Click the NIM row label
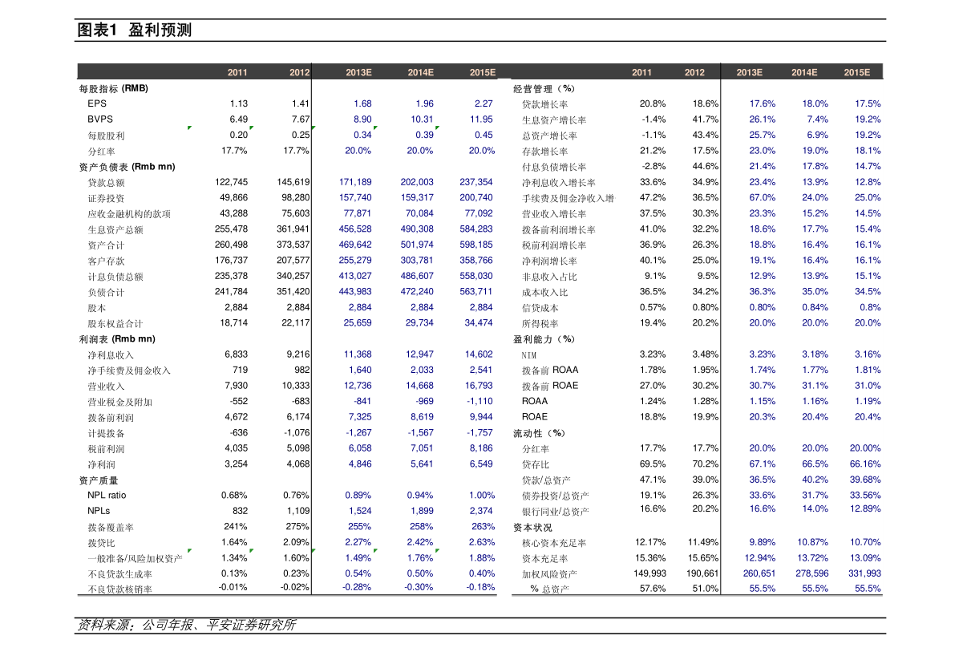The width and height of the screenshot is (955, 648). [529, 354]
